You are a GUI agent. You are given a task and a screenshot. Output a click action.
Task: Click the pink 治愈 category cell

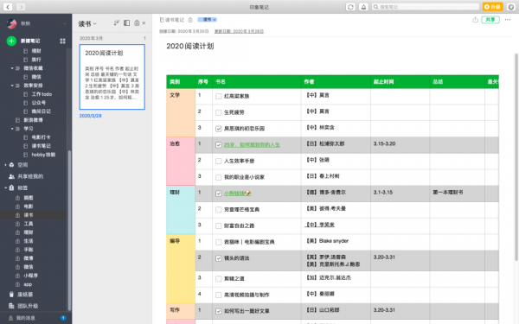coord(181,161)
